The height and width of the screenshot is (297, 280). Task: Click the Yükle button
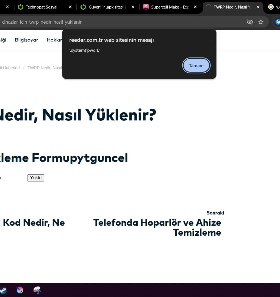click(36, 178)
